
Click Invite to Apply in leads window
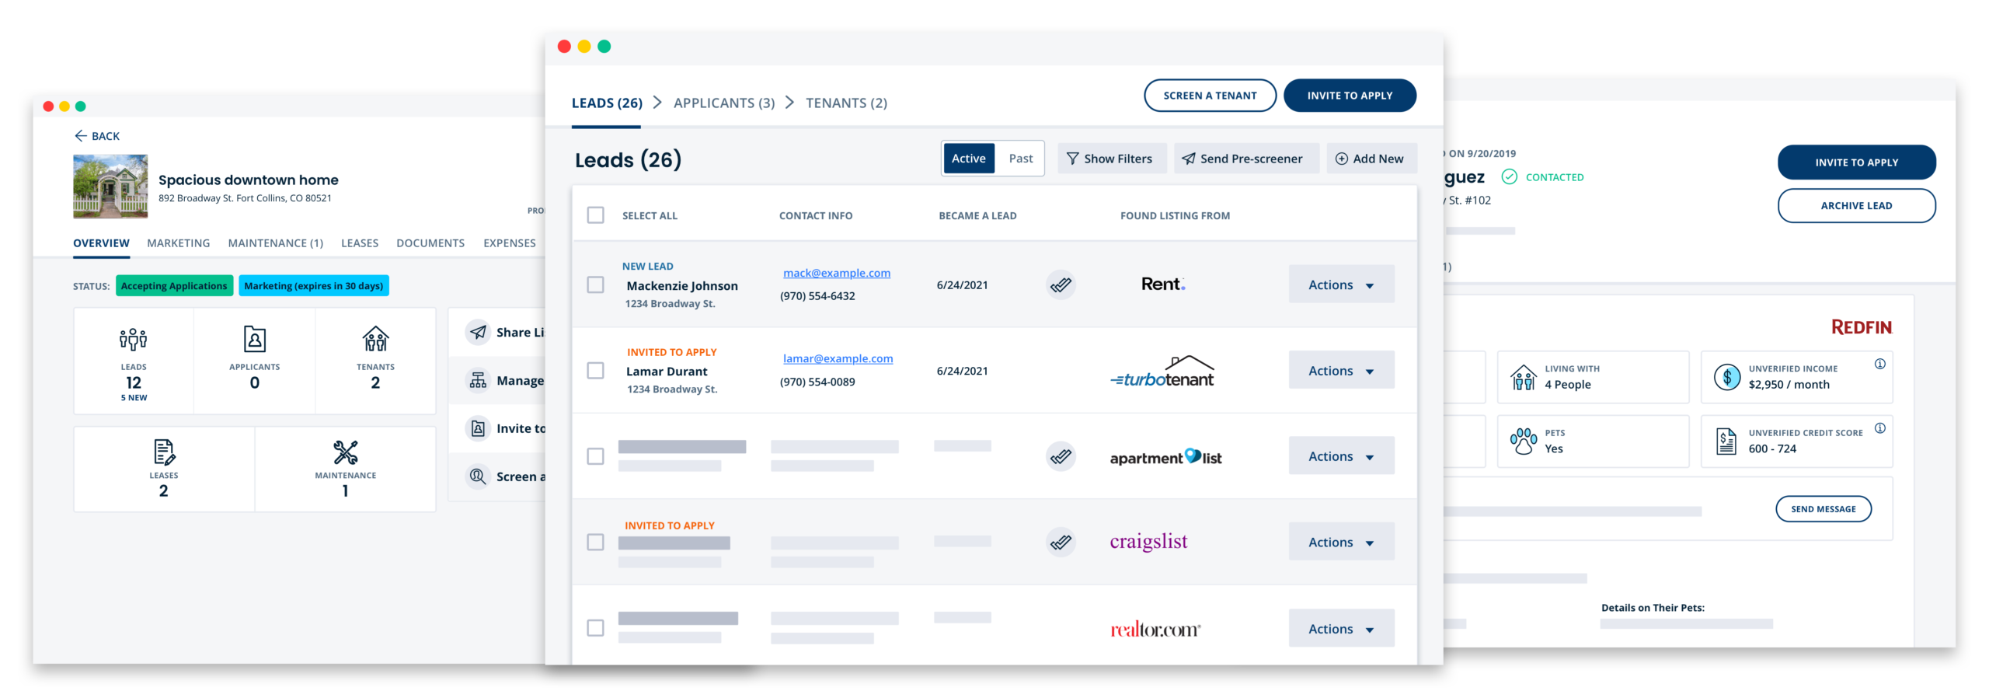(1350, 96)
